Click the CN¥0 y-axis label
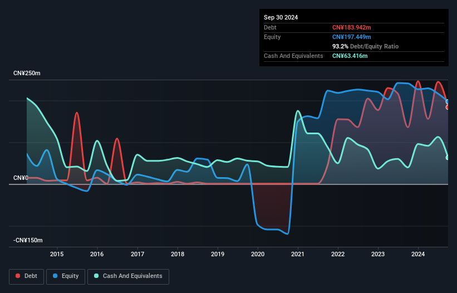Viewport: 457px width, 293px height. pyautogui.click(x=21, y=178)
